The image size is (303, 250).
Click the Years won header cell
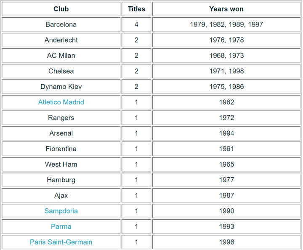coord(226,9)
